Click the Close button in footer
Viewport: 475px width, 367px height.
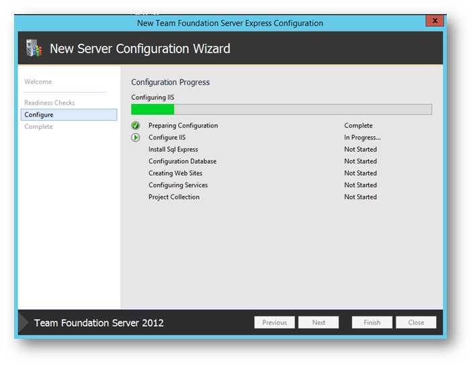click(x=416, y=323)
